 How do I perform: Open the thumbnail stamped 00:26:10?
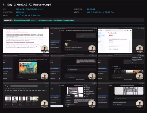26,95
